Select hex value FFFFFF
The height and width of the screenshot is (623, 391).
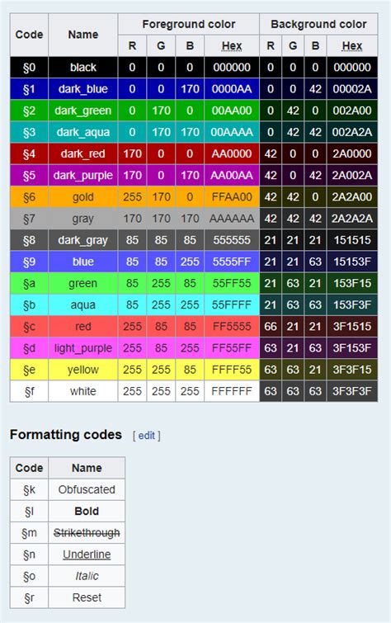pos(232,391)
